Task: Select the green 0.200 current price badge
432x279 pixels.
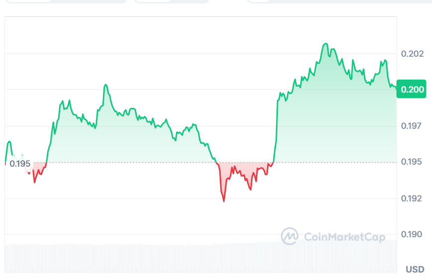Action: click(411, 90)
